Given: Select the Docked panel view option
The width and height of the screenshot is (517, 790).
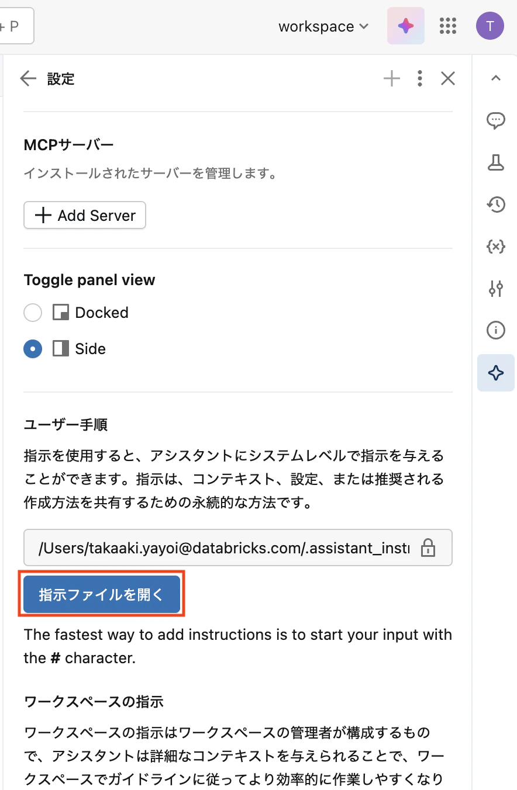Looking at the screenshot, I should click(x=33, y=313).
